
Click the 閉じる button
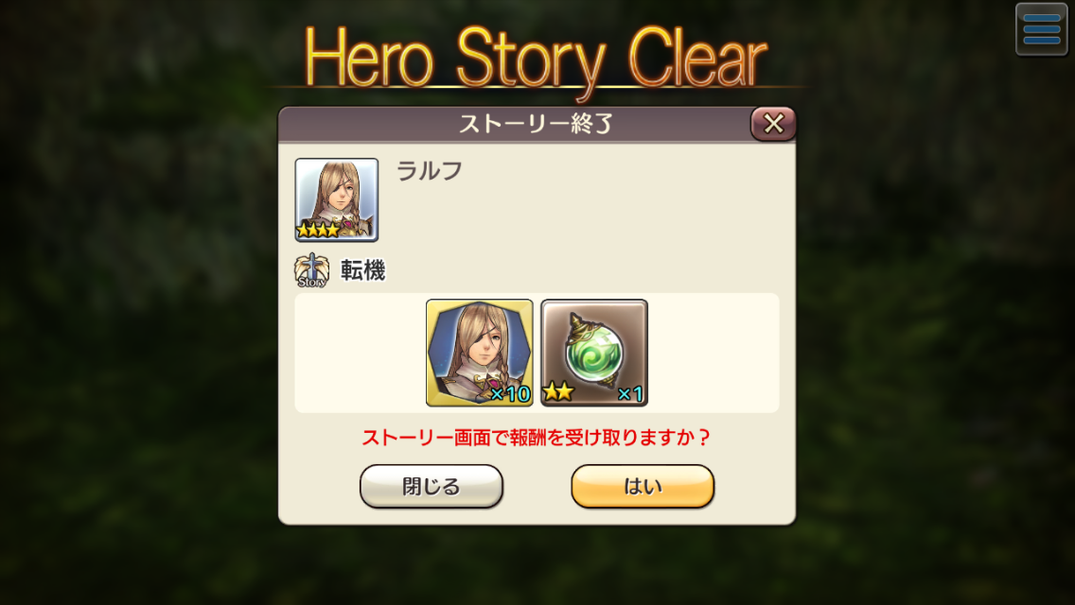(432, 487)
